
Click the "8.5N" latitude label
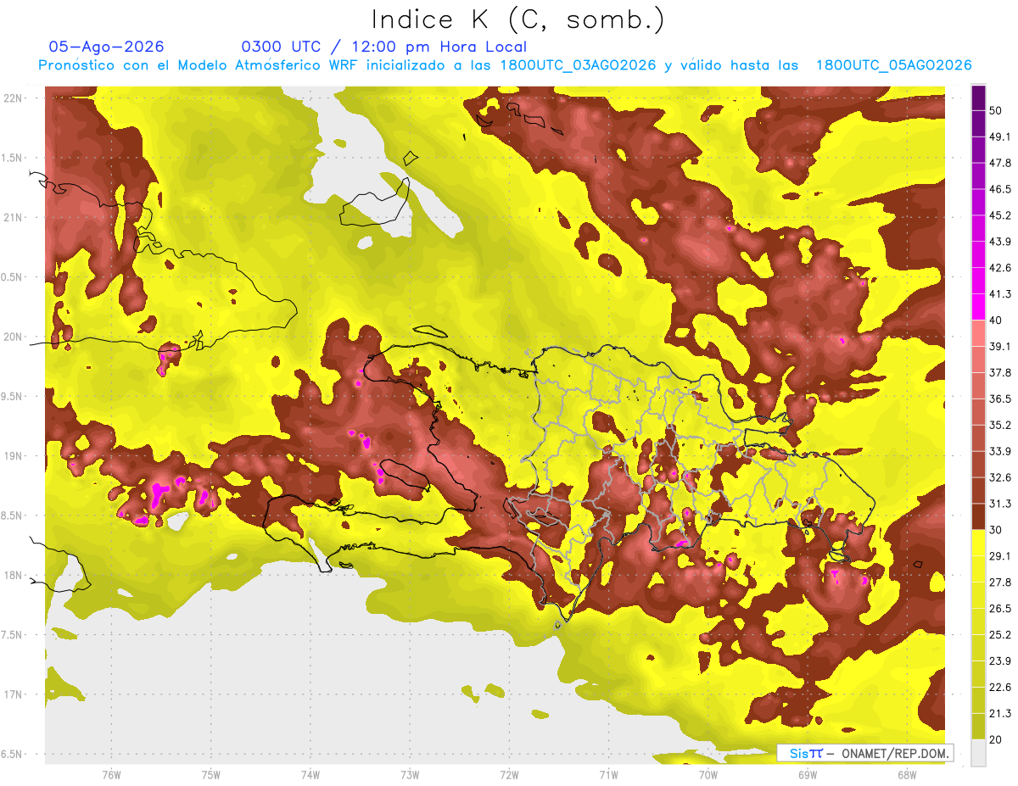tap(12, 516)
